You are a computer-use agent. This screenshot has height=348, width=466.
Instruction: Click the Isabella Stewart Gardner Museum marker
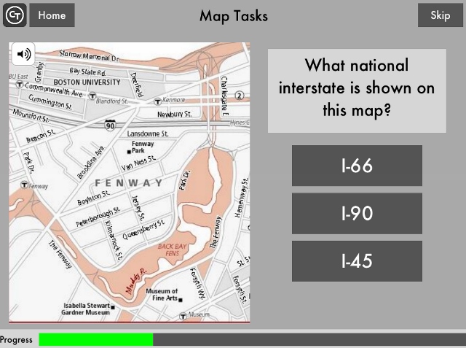click(x=113, y=309)
